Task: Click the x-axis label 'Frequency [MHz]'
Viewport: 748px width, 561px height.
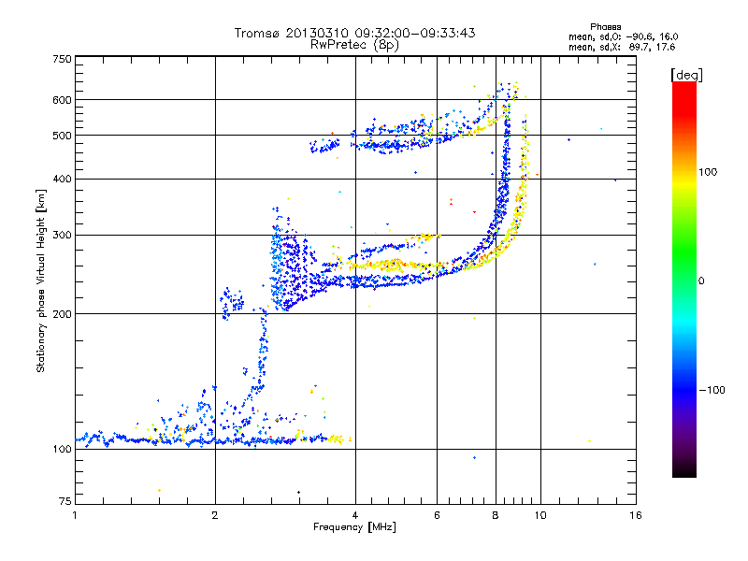Action: coord(354,527)
